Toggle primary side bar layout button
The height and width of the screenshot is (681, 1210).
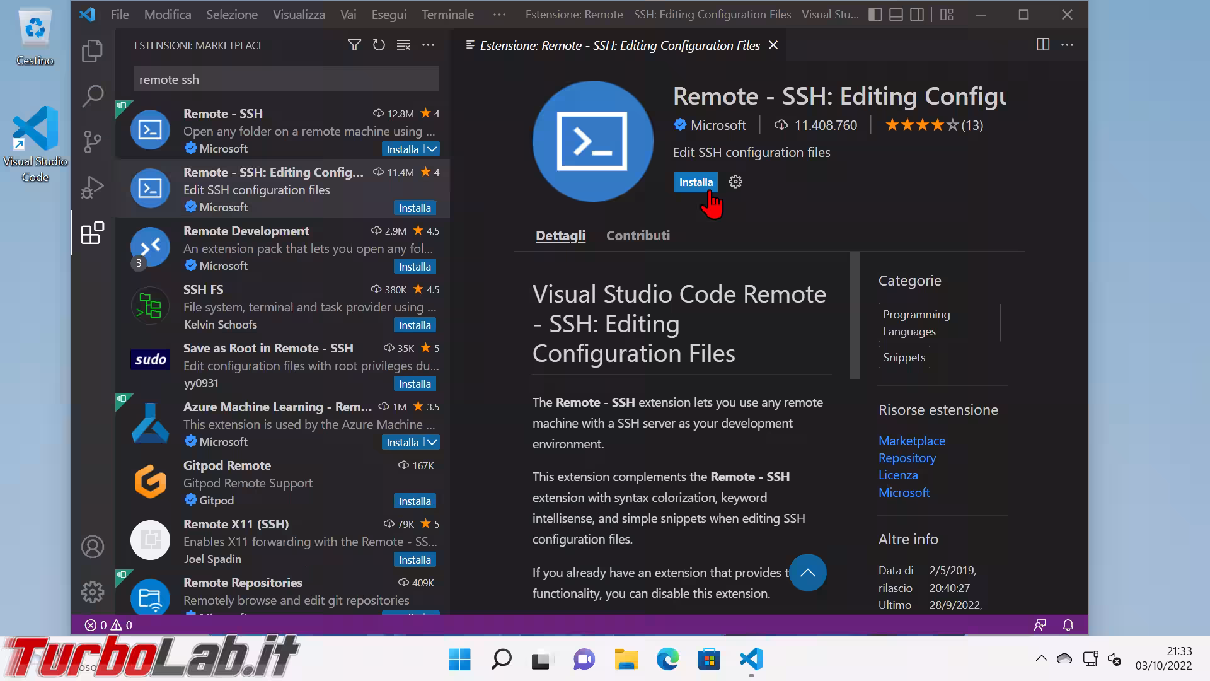tap(875, 15)
